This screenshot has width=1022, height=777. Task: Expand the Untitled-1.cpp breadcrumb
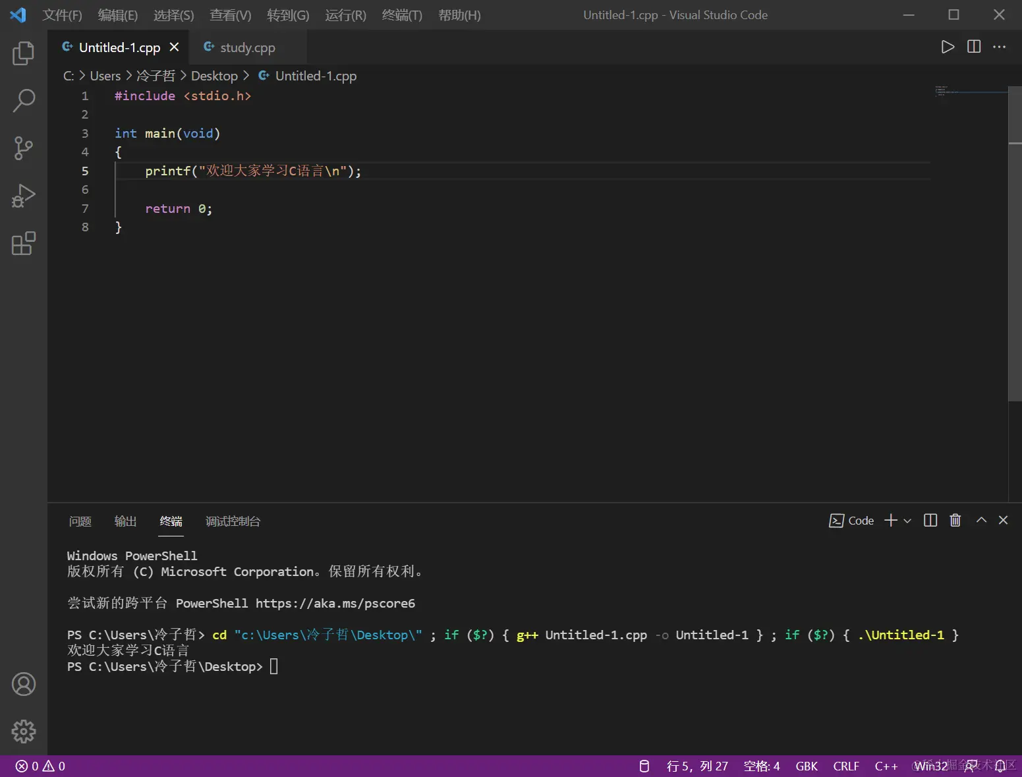[x=316, y=76]
